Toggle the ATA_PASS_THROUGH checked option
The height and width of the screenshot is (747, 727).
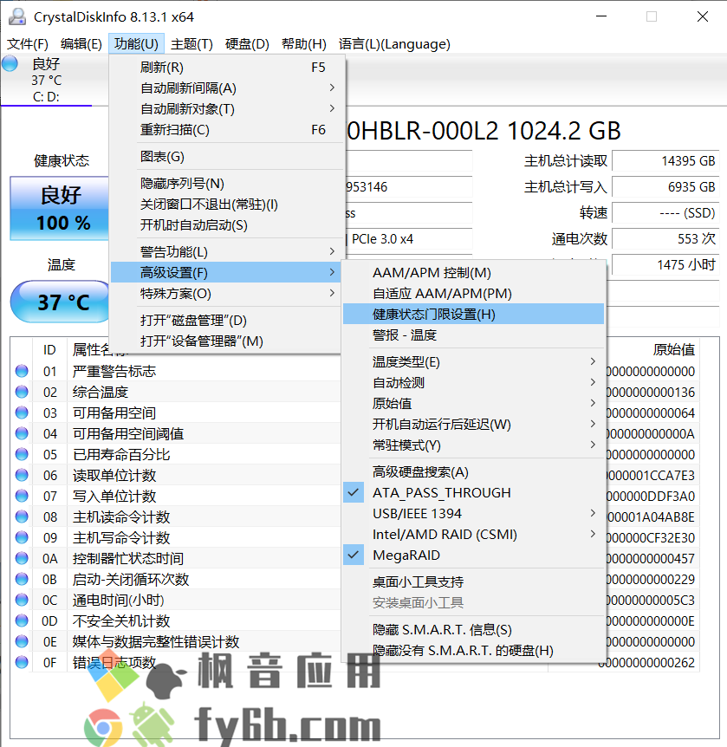coord(473,492)
